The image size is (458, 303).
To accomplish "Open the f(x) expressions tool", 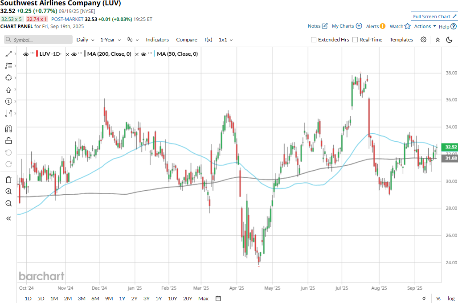I will tap(208, 40).
